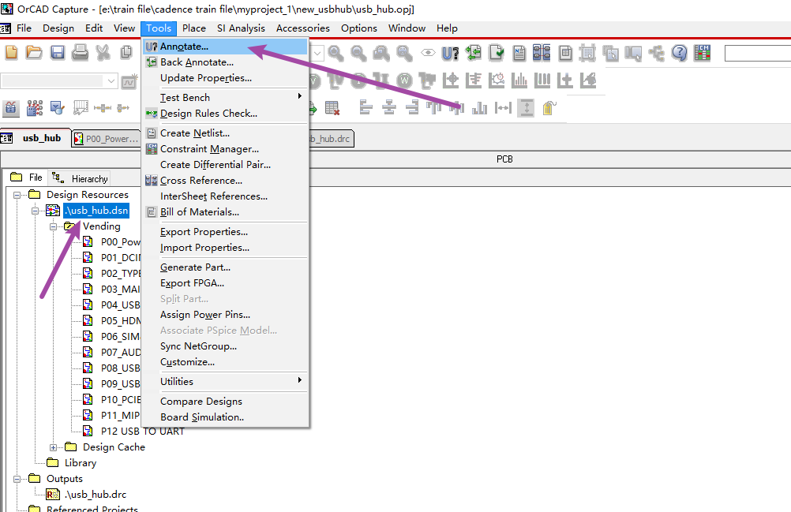Image resolution: width=791 pixels, height=512 pixels.
Task: Click the new simulation profile icon
Action: (x=129, y=80)
